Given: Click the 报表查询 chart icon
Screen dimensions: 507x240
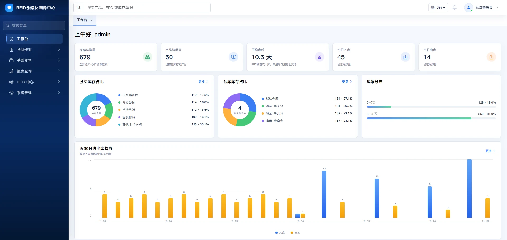Looking at the screenshot, I should click(11, 71).
